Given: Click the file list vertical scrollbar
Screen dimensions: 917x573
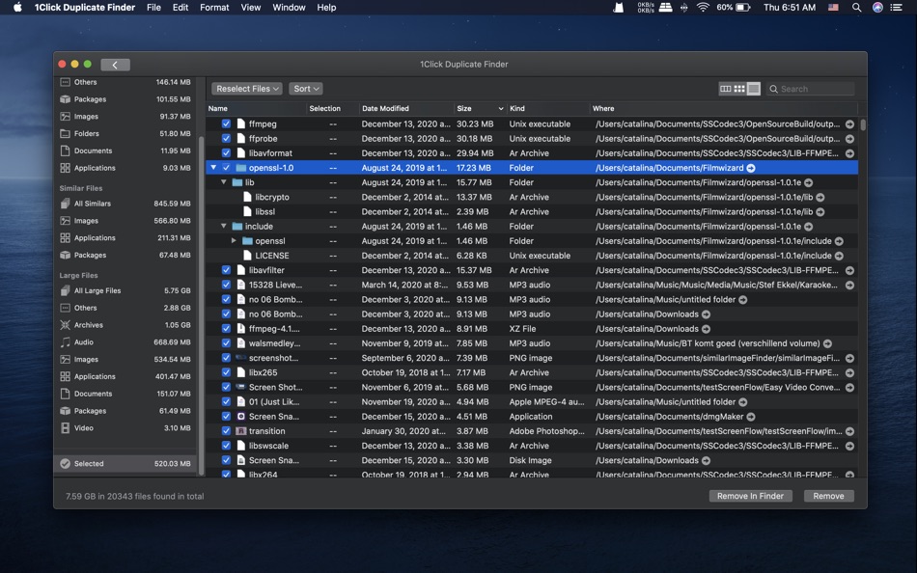Looking at the screenshot, I should coord(863,125).
